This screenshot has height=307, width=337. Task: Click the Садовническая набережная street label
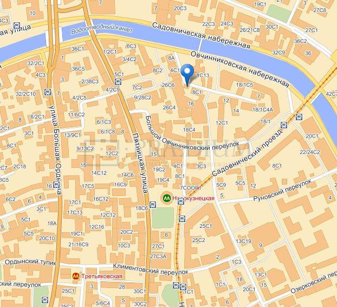pos(201,35)
